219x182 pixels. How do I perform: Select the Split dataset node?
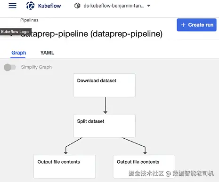point(104,126)
